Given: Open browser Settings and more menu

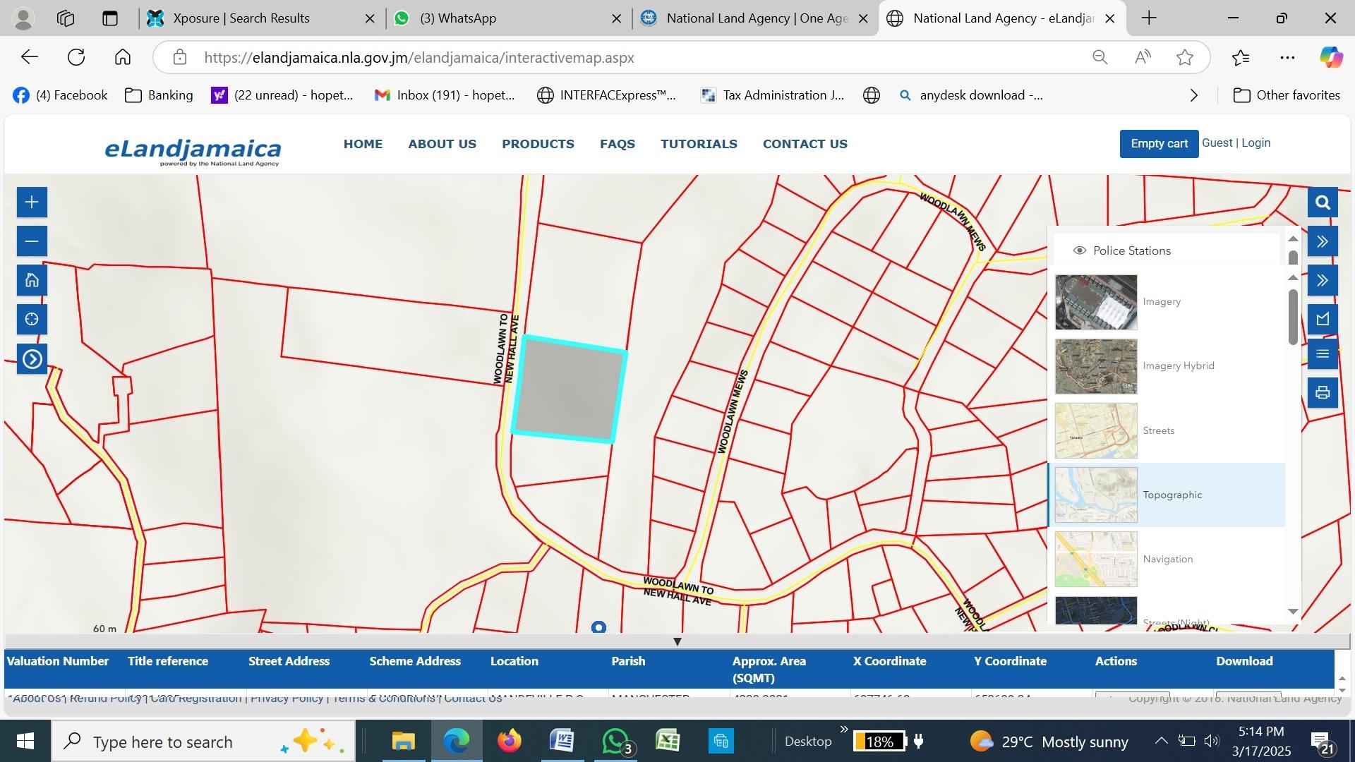Looking at the screenshot, I should [1287, 57].
